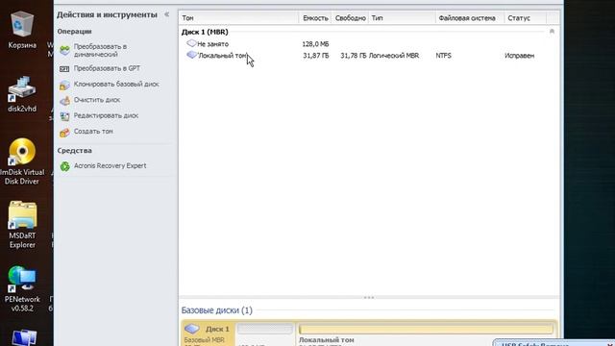Sort by Файловая система column header
Image resolution: width=615 pixels, height=346 pixels.
[470, 18]
